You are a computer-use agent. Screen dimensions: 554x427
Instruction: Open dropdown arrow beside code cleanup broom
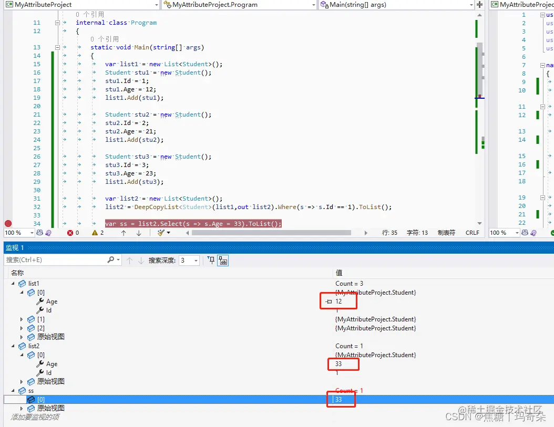(x=169, y=233)
